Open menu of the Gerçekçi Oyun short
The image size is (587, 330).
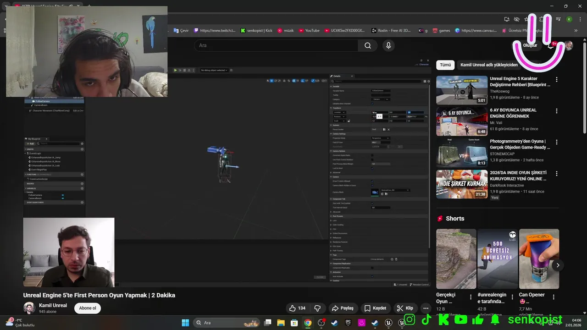point(471,297)
